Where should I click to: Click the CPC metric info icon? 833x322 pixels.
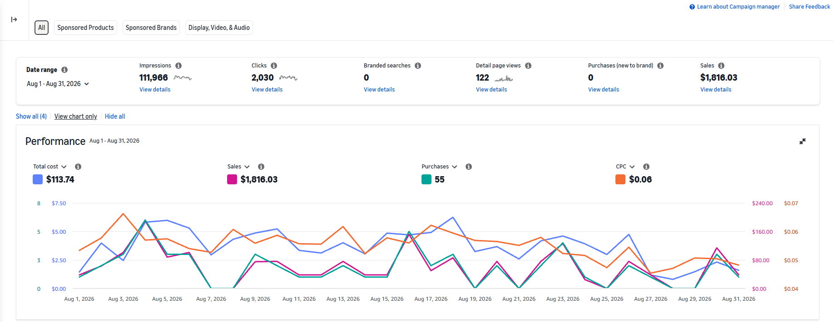[646, 167]
